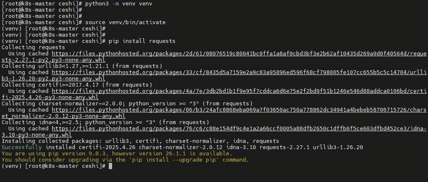Click the idna-3.10 wheel hyperlink

click(x=239, y=129)
